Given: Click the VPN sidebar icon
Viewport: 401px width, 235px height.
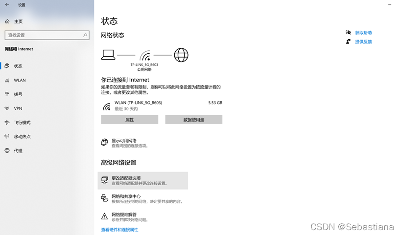Looking at the screenshot, I should (7, 108).
